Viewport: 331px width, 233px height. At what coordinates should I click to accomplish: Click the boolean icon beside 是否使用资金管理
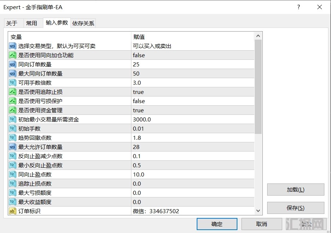coord(12,110)
